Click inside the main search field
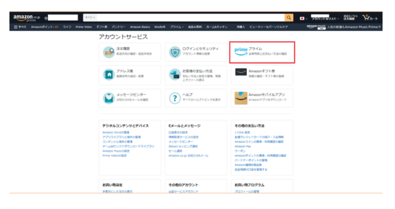The width and height of the screenshot is (395, 209). coord(190,18)
